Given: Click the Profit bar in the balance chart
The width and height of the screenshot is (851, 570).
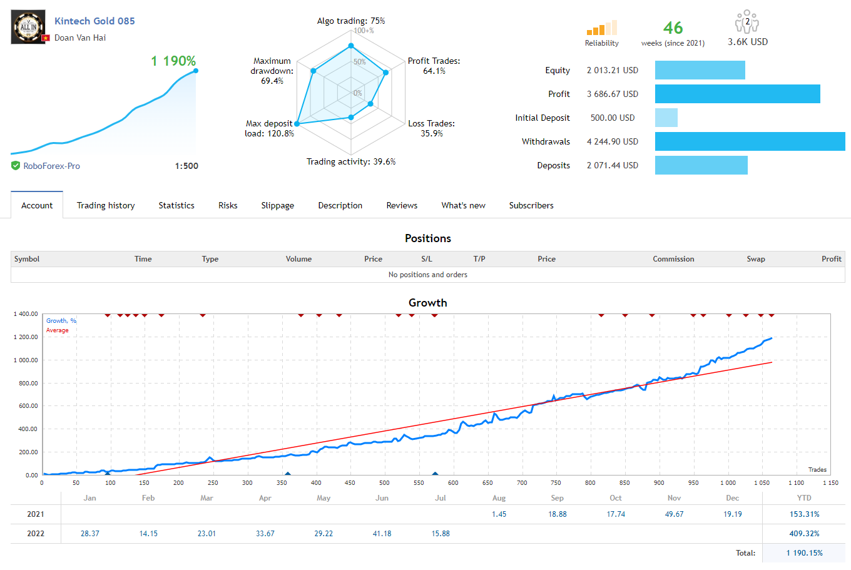Looking at the screenshot, I should coord(738,94).
